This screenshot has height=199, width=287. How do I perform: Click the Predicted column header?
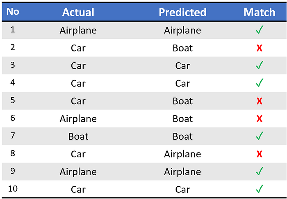pyautogui.click(x=182, y=12)
